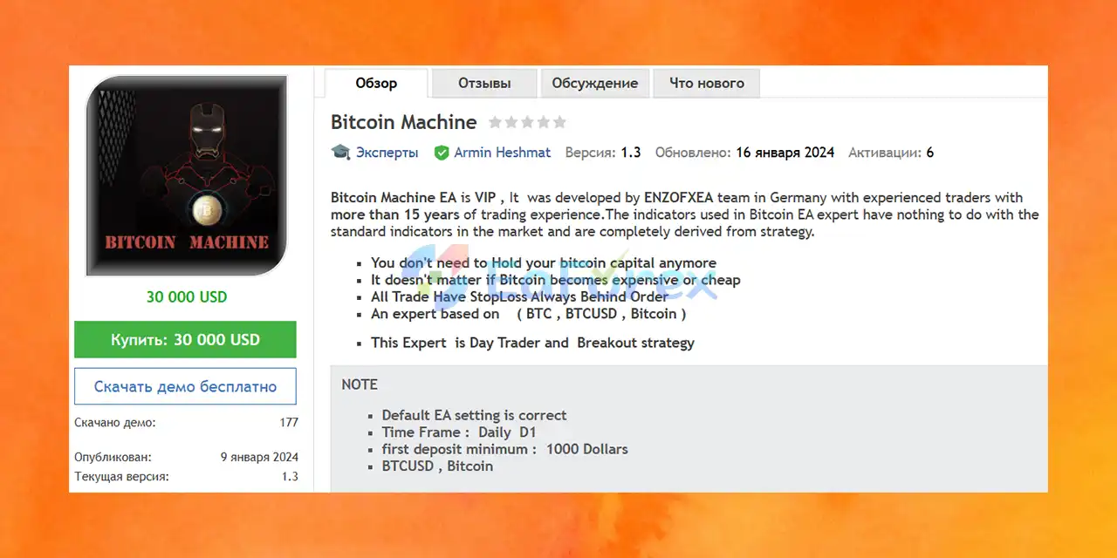Click the NOTE heading

360,384
